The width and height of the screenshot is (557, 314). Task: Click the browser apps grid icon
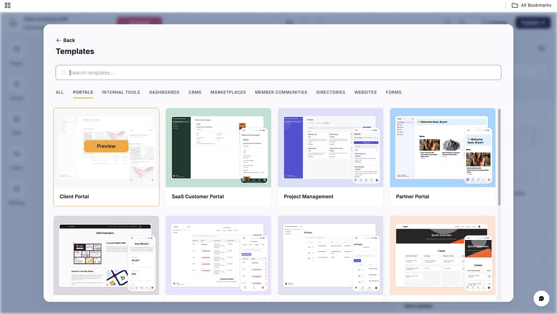pos(8,5)
